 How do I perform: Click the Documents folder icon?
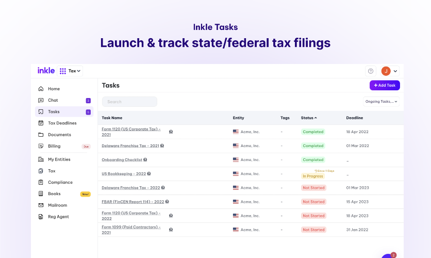(41, 135)
